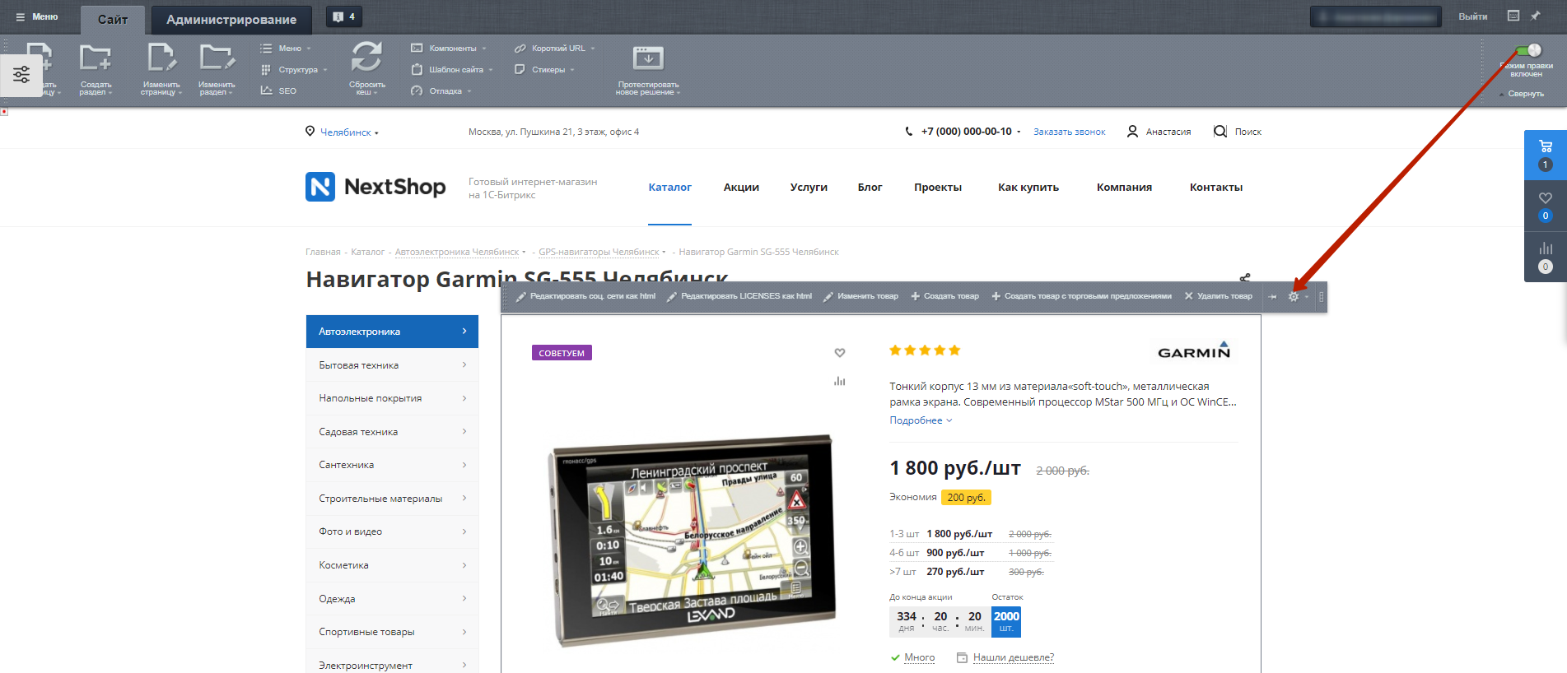Viewport: 1567px width, 673px height.
Task: Open the Акции navigation item
Action: [x=741, y=188]
